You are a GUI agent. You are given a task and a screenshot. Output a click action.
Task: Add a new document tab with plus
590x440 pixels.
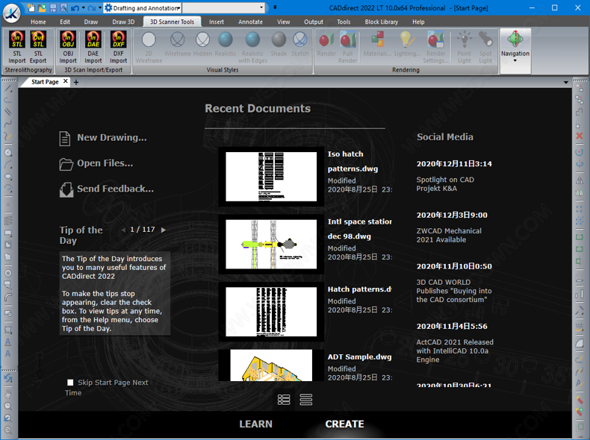(x=76, y=82)
